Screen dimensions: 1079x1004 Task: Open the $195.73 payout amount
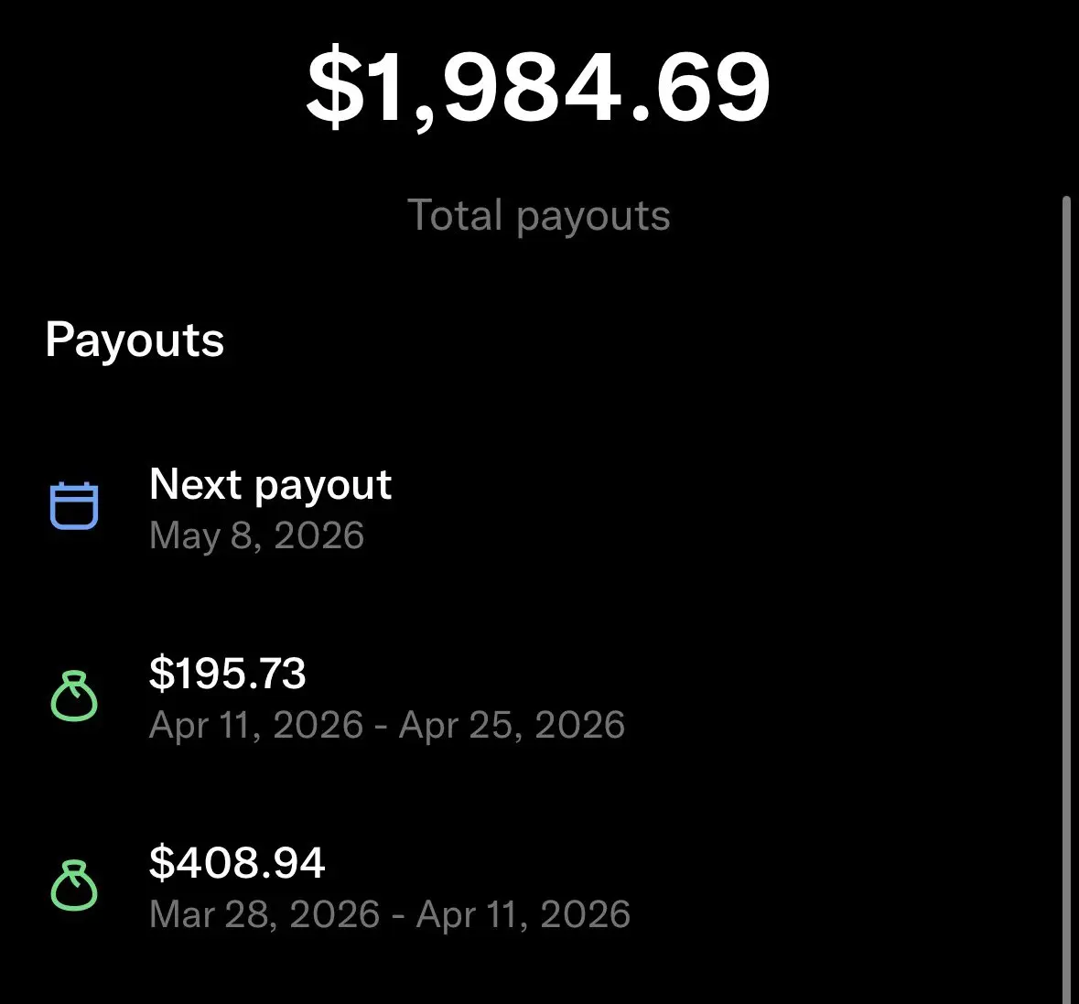[x=227, y=674]
